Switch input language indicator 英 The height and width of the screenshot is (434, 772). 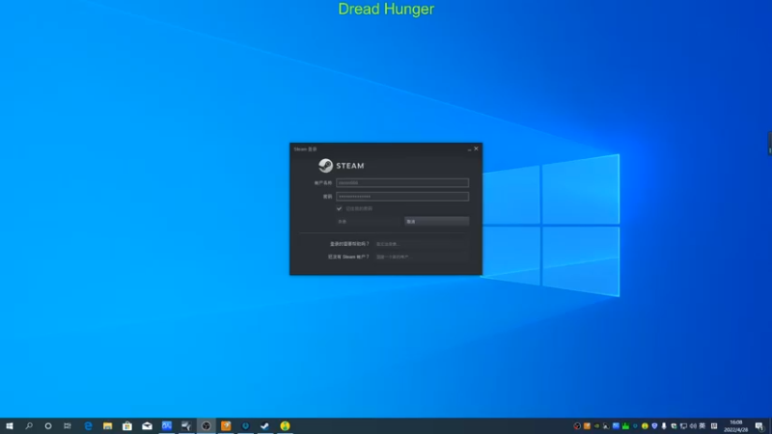click(703, 426)
